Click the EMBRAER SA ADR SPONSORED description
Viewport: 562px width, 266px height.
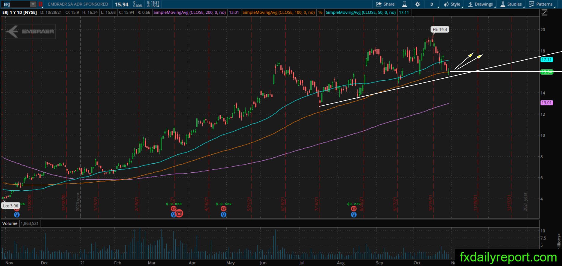pos(78,4)
